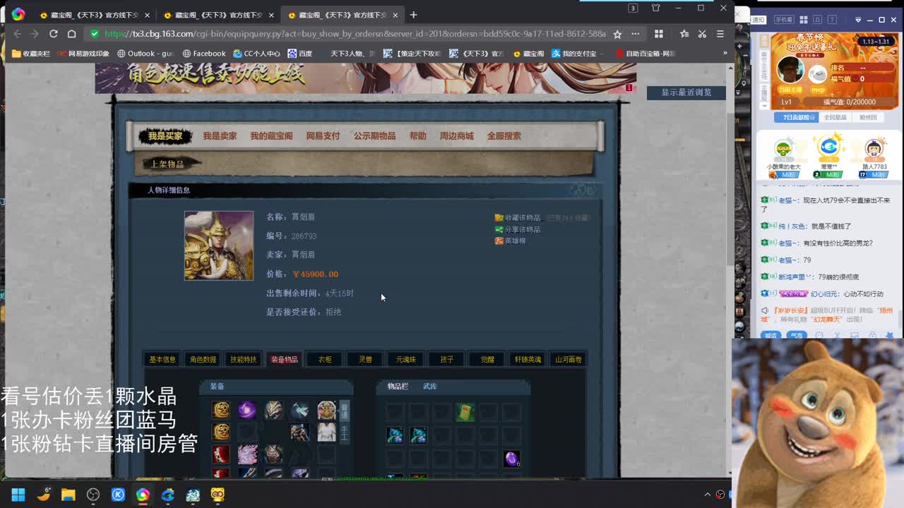Screen dimensions: 904x508
Task: Click the 分享该物品 link
Action: tap(518, 229)
